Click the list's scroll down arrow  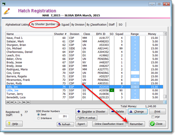point(165,102)
